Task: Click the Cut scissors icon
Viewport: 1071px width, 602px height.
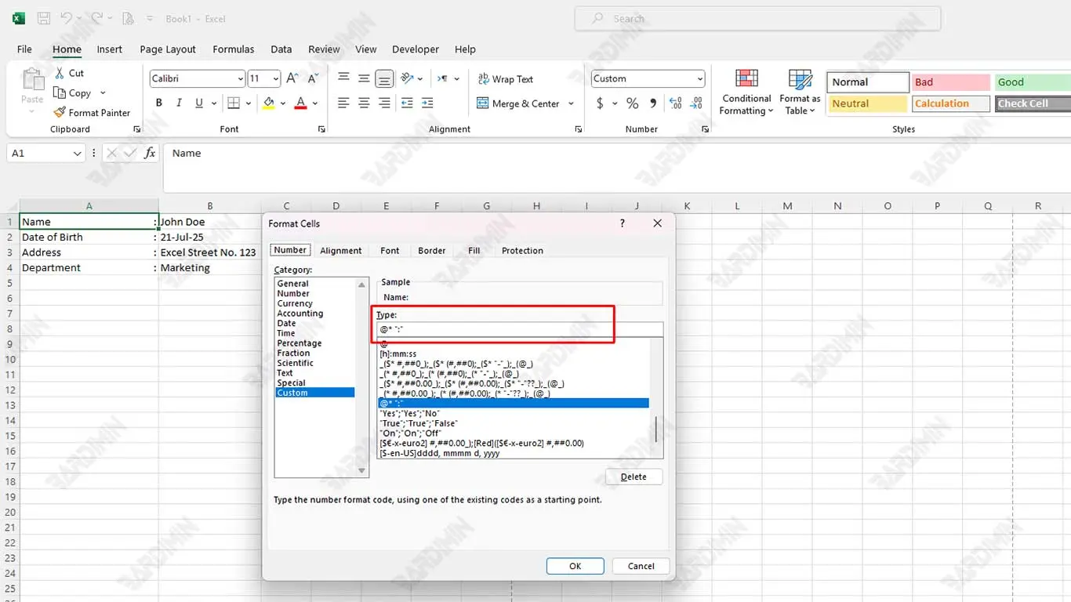Action: [60, 73]
